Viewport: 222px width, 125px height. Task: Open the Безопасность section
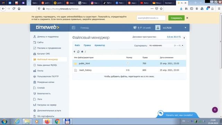tap(44, 93)
